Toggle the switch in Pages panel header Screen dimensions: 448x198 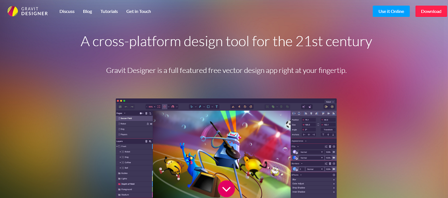tap(141, 113)
